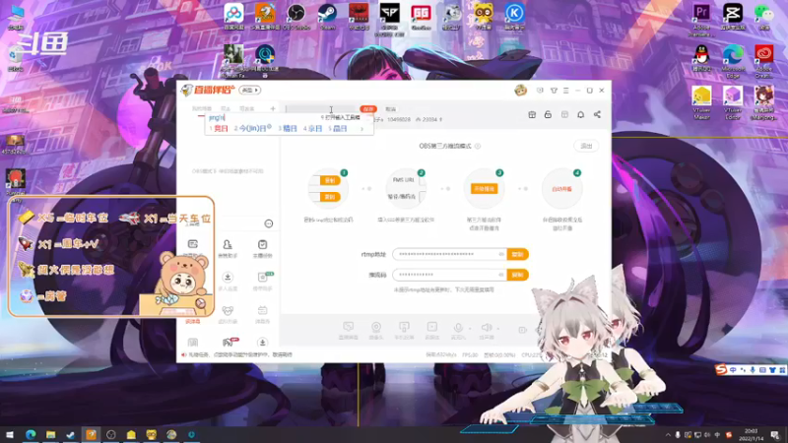Open Microsoft Edge desktop shortcut
The width and height of the screenshot is (788, 443).
tap(733, 60)
